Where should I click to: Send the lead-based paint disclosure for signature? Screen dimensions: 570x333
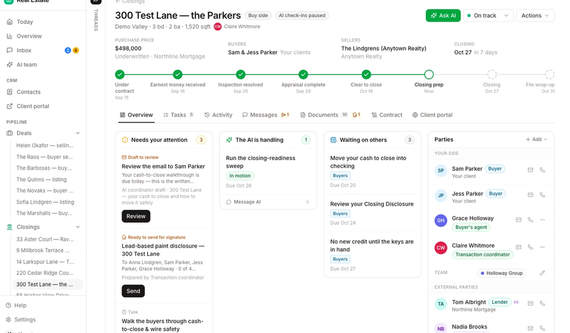click(x=133, y=291)
